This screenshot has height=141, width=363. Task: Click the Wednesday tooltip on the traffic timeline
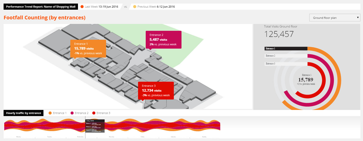(95, 126)
